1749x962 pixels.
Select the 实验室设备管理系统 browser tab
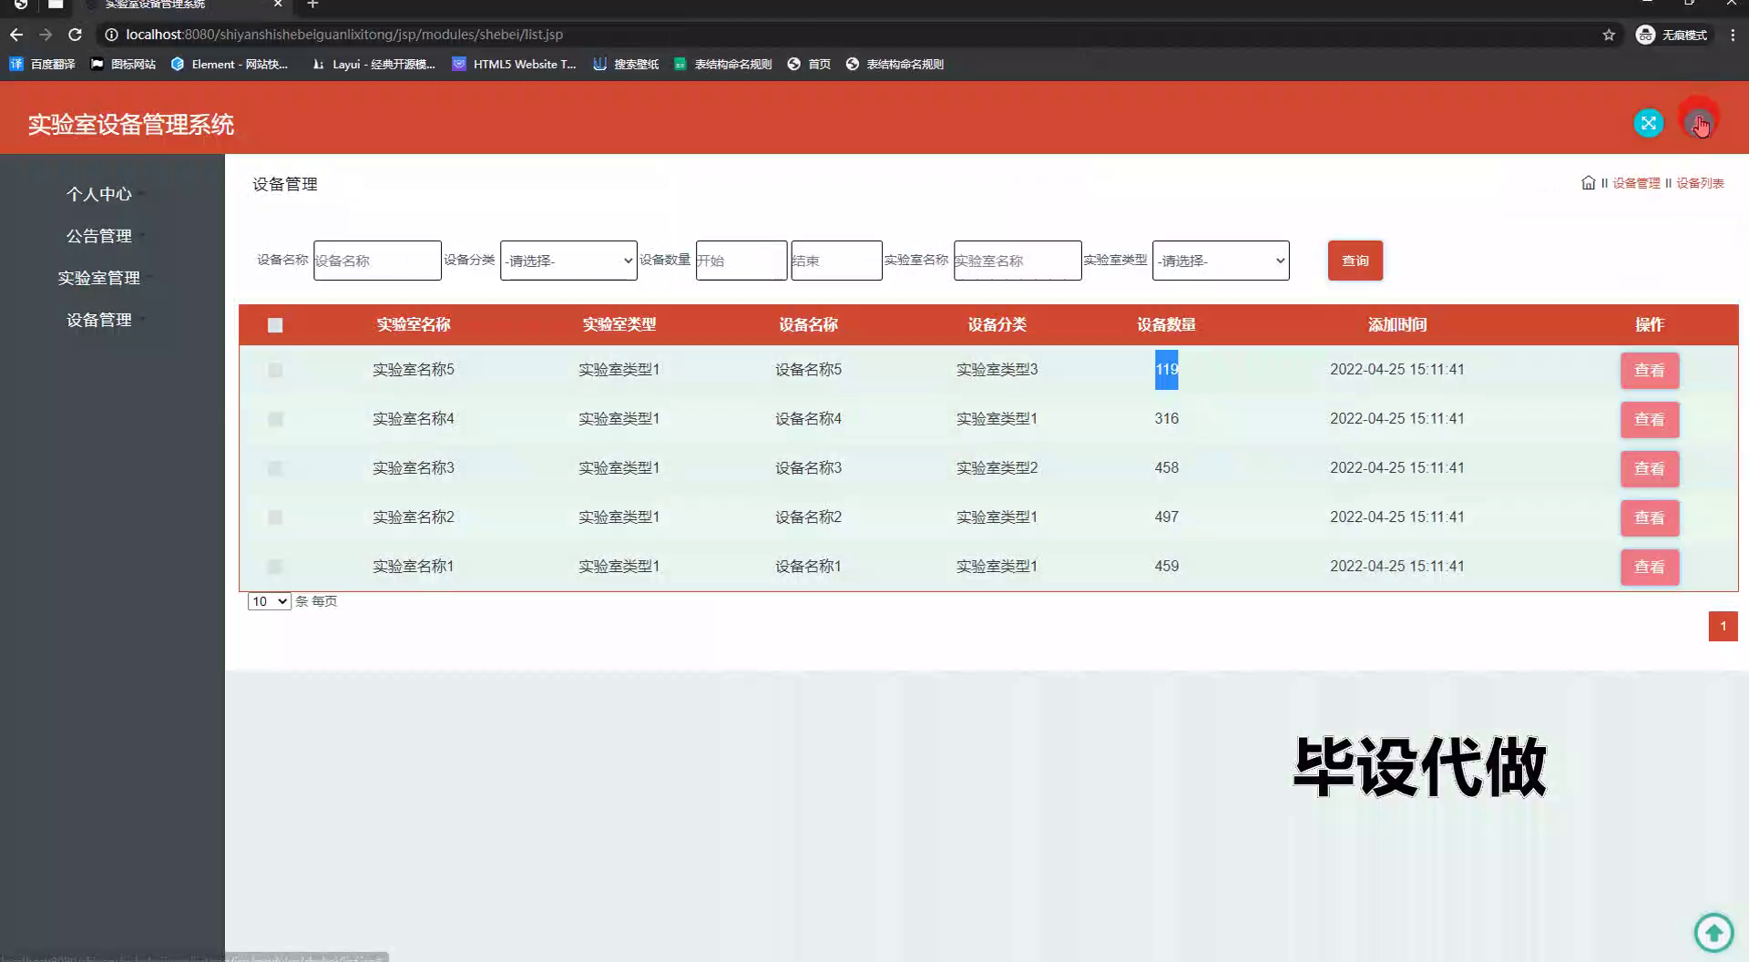tap(182, 5)
